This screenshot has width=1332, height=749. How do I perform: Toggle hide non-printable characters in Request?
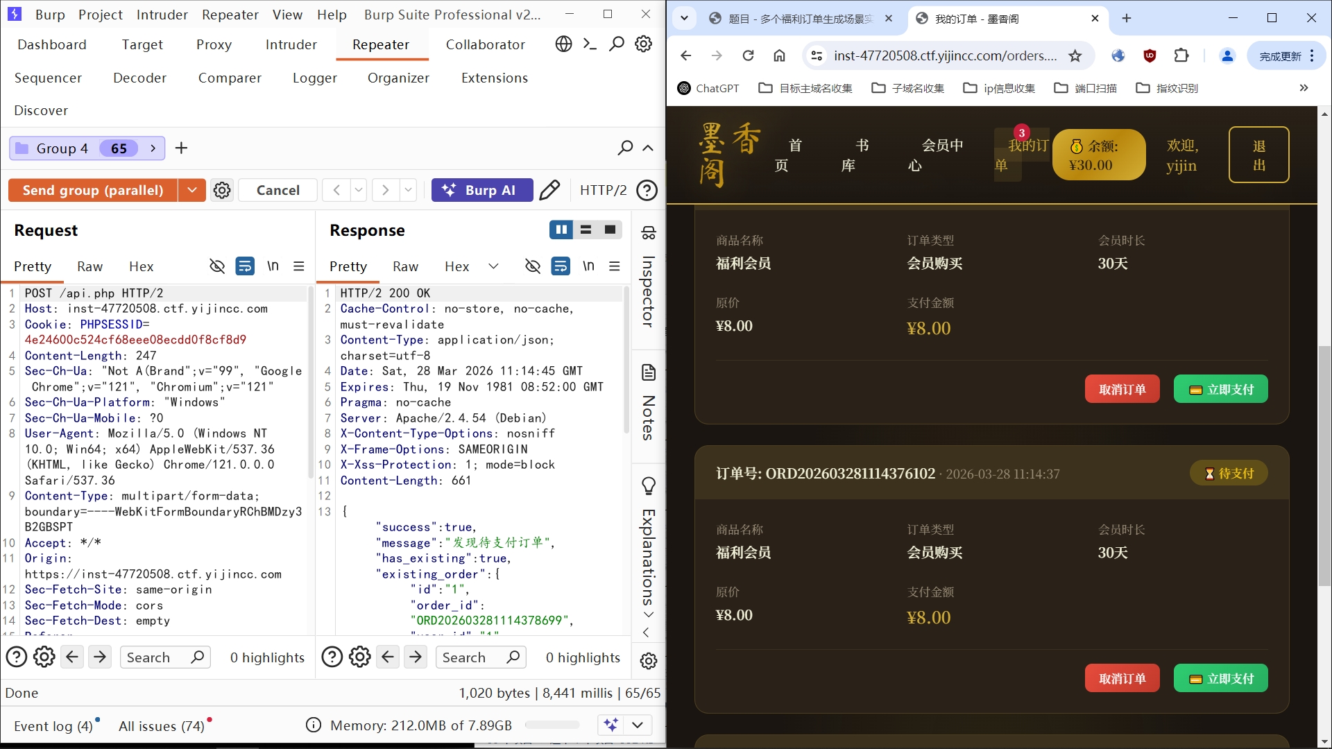tap(217, 266)
